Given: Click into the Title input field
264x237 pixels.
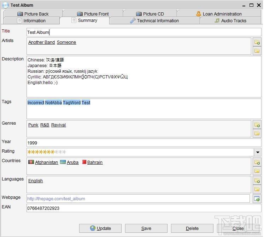Looking at the screenshot, I should point(144,32).
